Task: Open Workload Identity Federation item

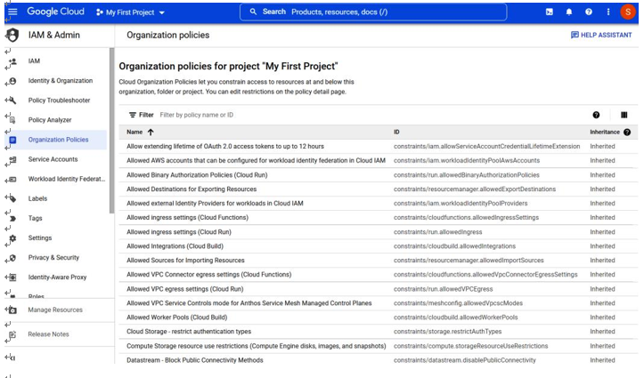Action: [67, 179]
